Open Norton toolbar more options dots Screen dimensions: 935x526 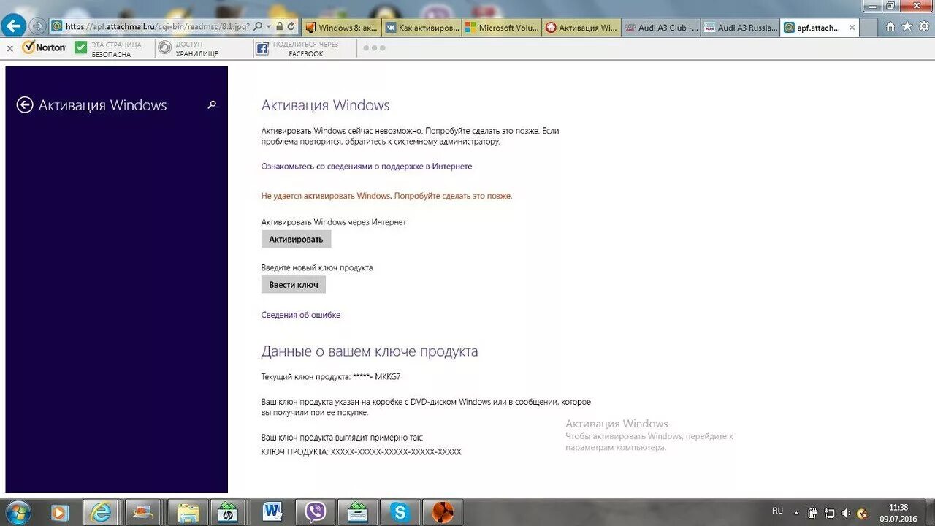click(373, 48)
